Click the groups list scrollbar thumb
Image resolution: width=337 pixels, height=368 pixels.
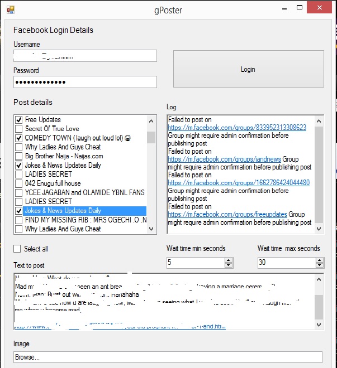point(151,137)
